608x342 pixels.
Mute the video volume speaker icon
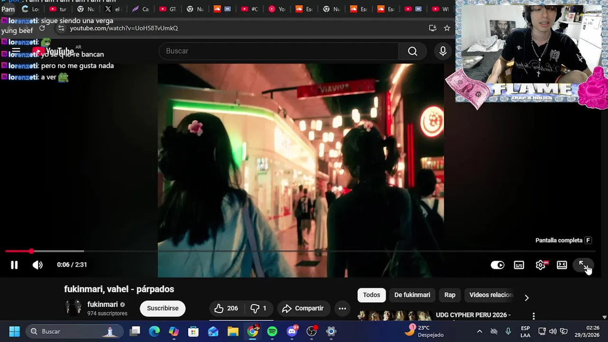coord(38,265)
